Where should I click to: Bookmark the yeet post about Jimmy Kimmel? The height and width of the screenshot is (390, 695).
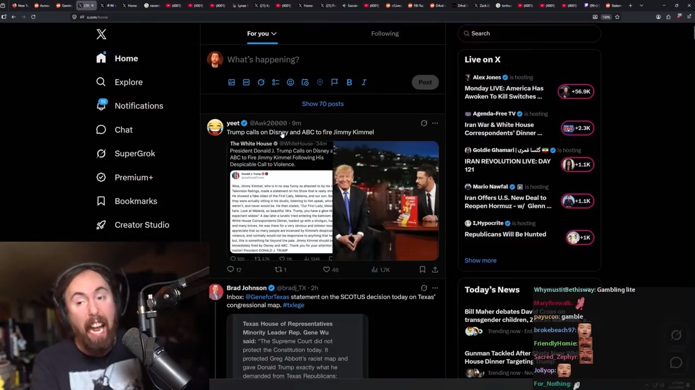422,270
